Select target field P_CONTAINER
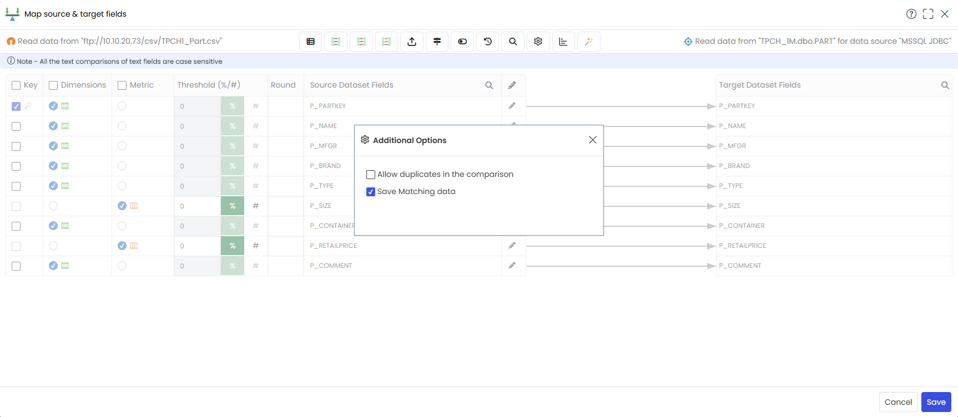The image size is (958, 417). 742,226
